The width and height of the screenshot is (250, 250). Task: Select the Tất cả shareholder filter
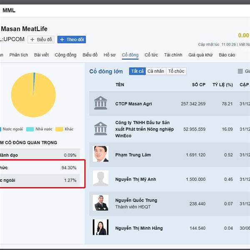(137, 71)
